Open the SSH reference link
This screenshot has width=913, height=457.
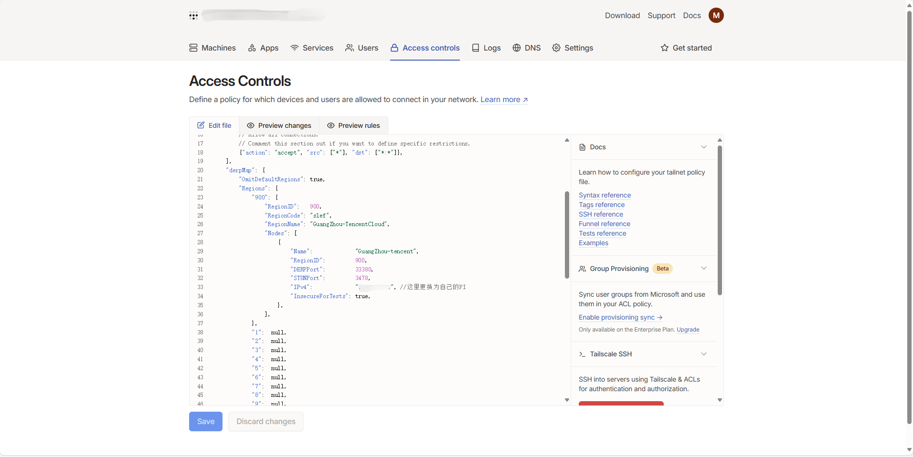601,214
